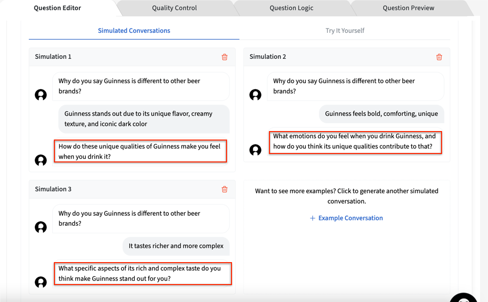The width and height of the screenshot is (488, 302).
Task: Open the Quality Control tab
Action: (174, 8)
